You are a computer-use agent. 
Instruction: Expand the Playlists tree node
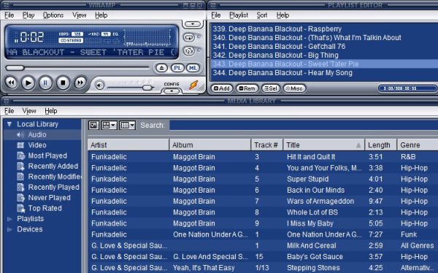tap(9, 219)
